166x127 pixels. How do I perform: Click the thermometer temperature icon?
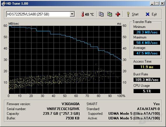(83, 14)
